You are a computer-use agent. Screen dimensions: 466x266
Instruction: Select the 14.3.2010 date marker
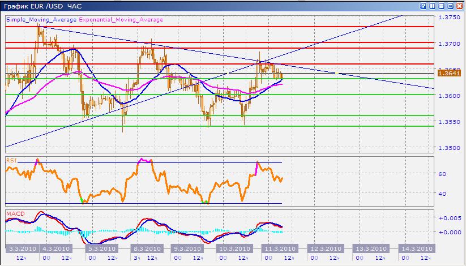click(416, 249)
